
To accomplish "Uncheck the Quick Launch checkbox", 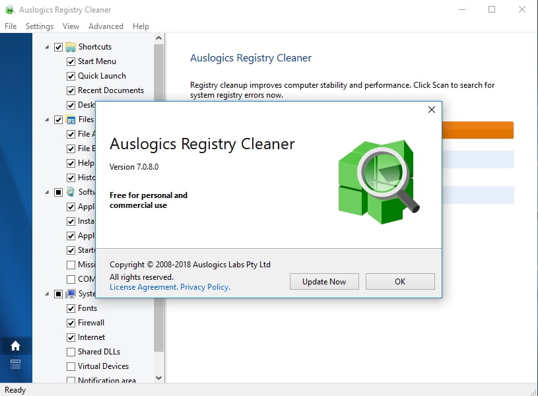I will pyautogui.click(x=71, y=76).
